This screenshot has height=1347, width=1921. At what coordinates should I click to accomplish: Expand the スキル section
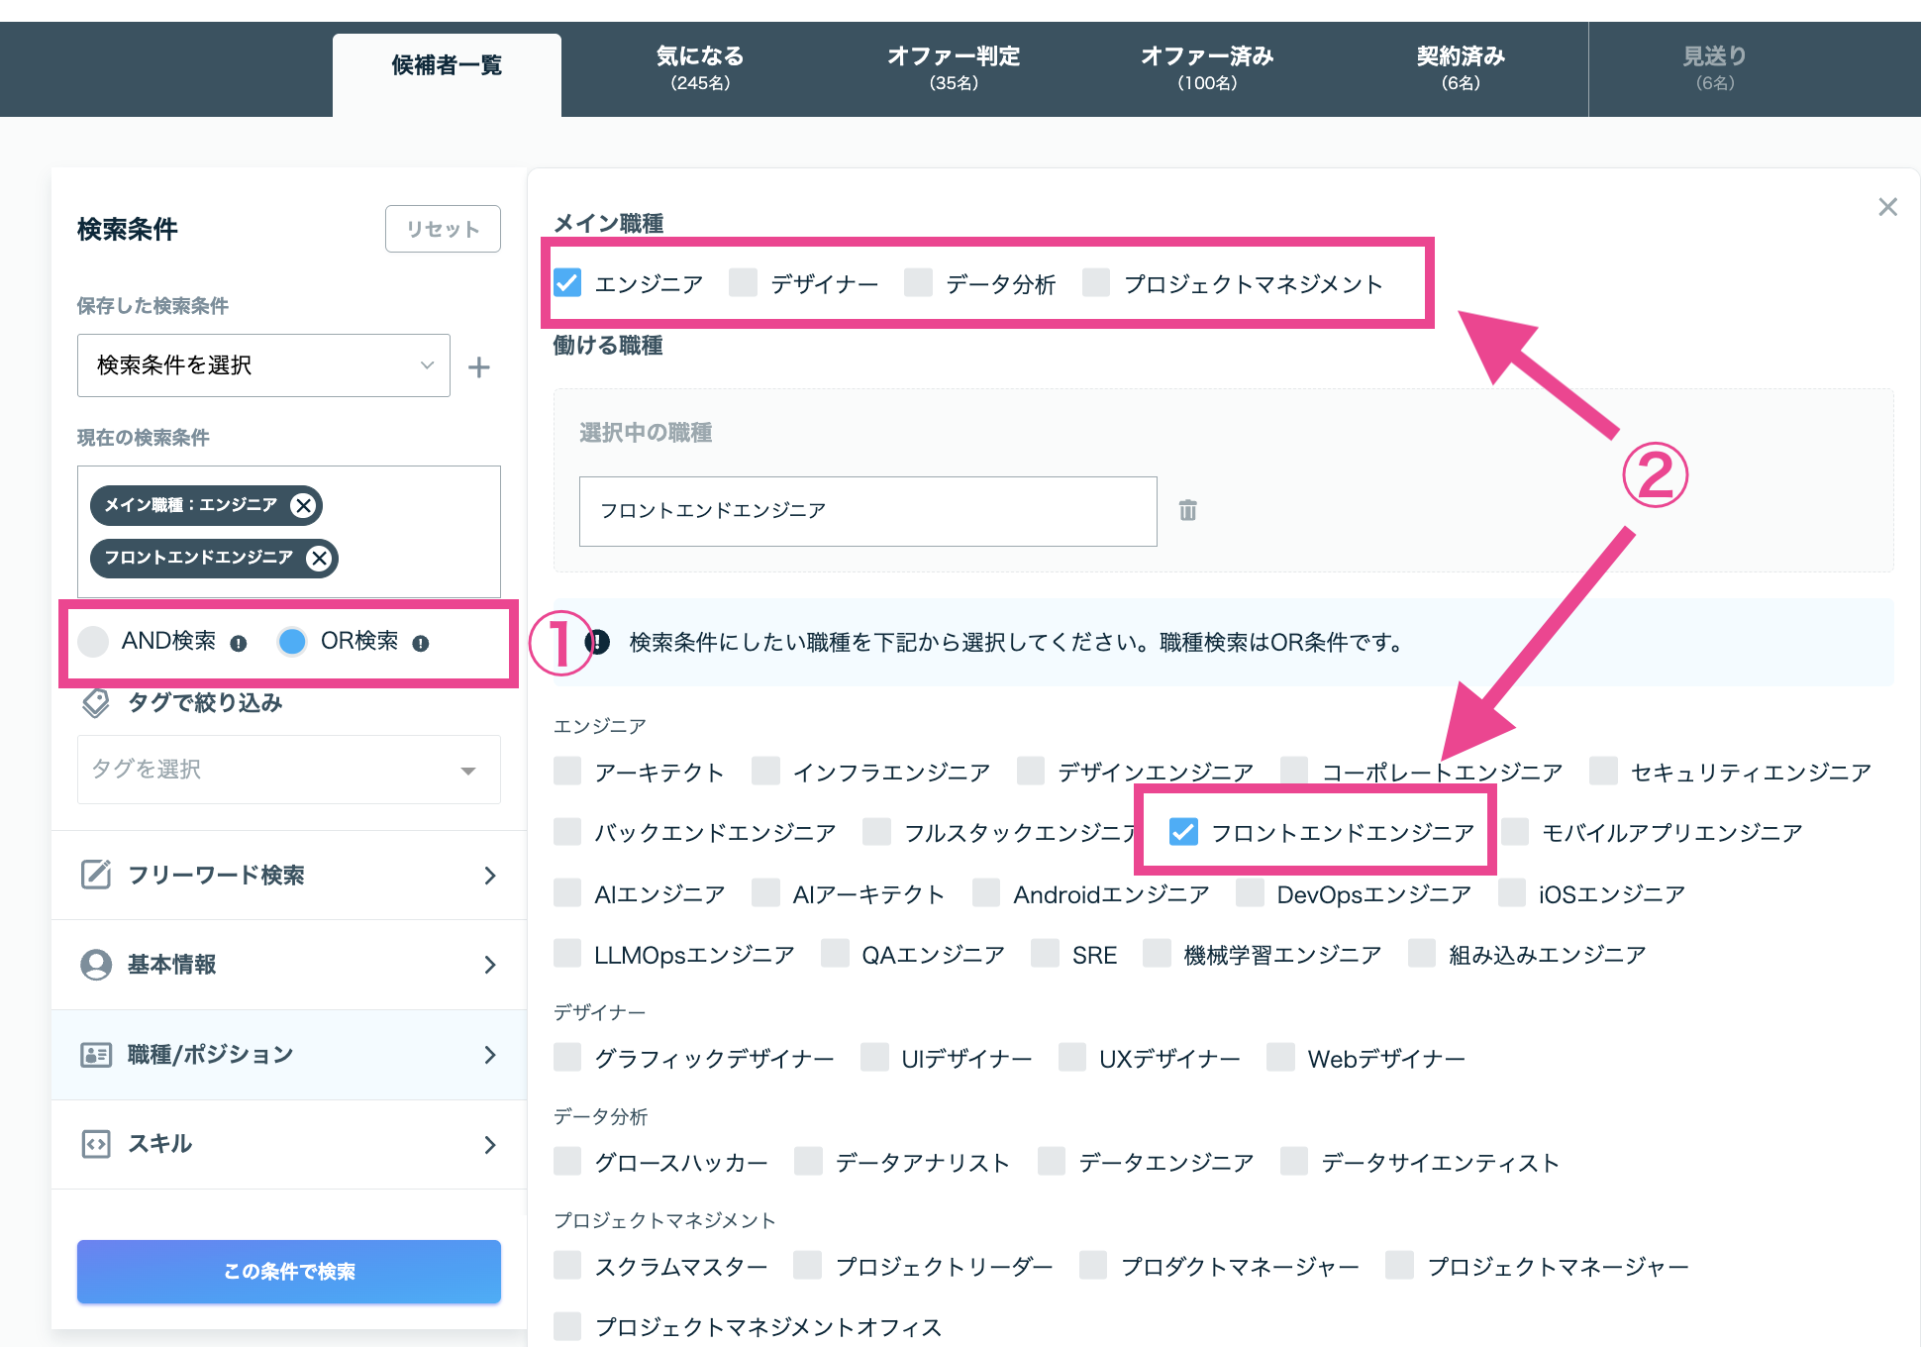(x=289, y=1145)
